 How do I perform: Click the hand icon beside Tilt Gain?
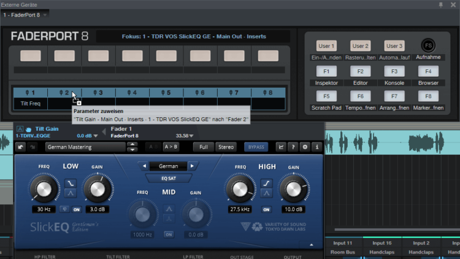pyautogui.click(x=28, y=129)
